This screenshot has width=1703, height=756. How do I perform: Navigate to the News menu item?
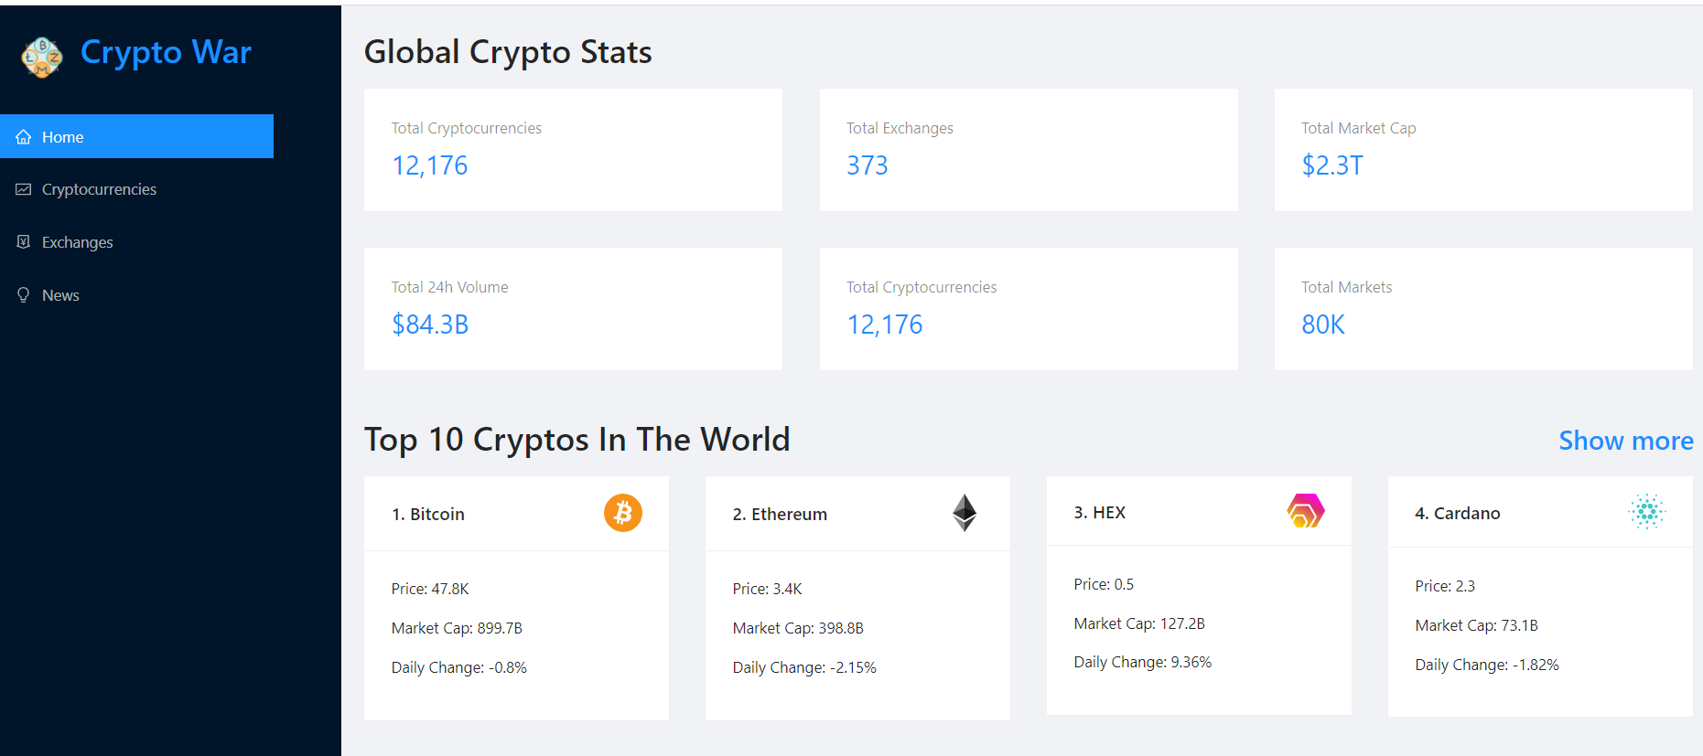[x=136, y=295]
